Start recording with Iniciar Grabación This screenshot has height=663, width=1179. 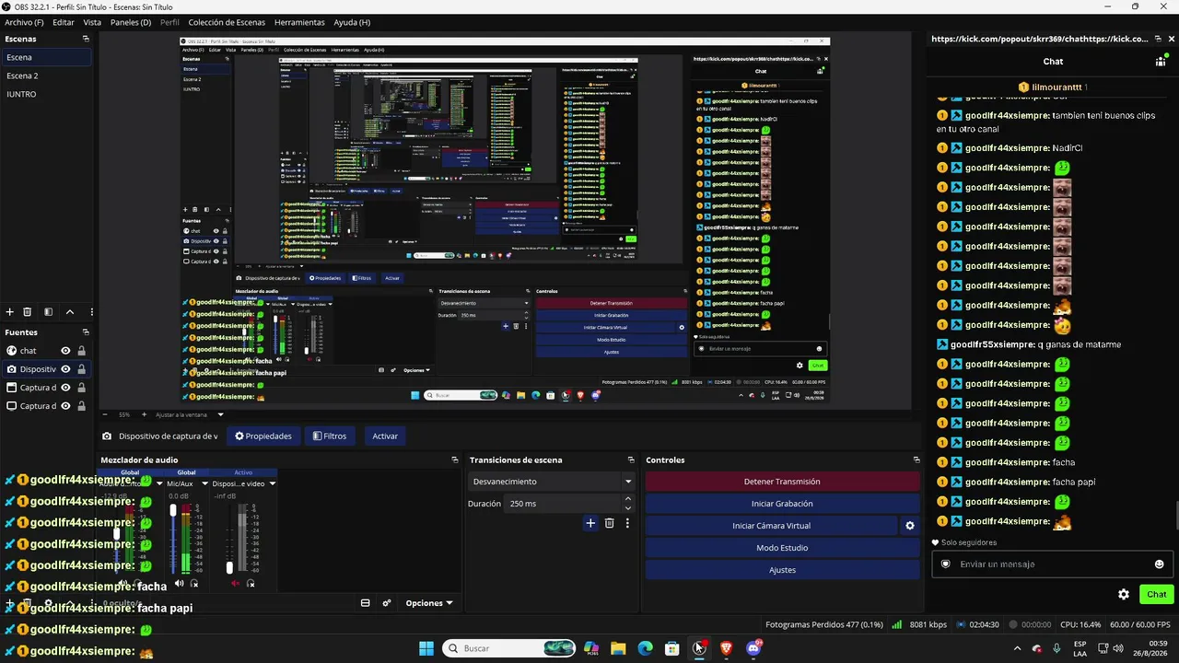pos(782,504)
